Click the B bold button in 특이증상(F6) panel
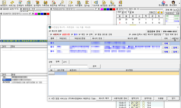 tap(99, 9)
